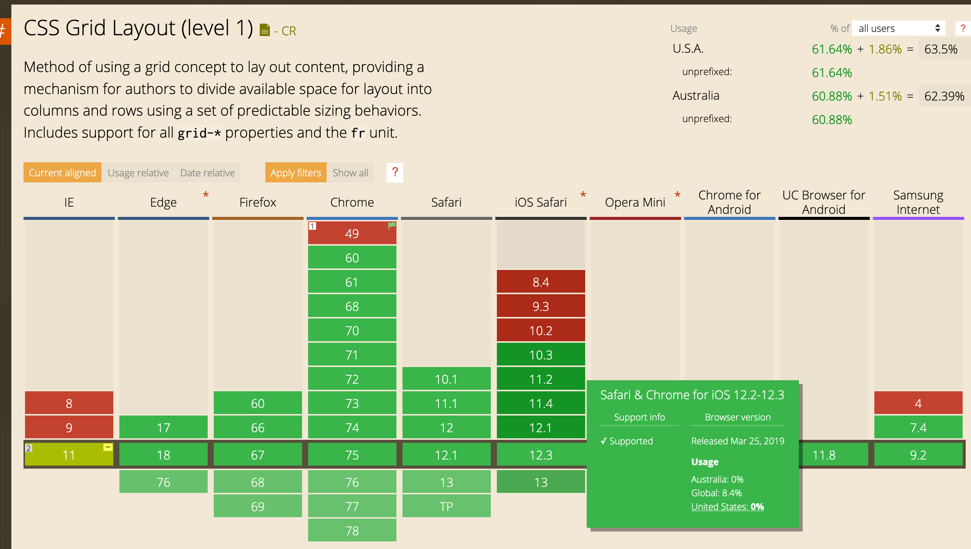The image size is (971, 549).
Task: Open the all users dropdown
Action: pyautogui.click(x=899, y=28)
